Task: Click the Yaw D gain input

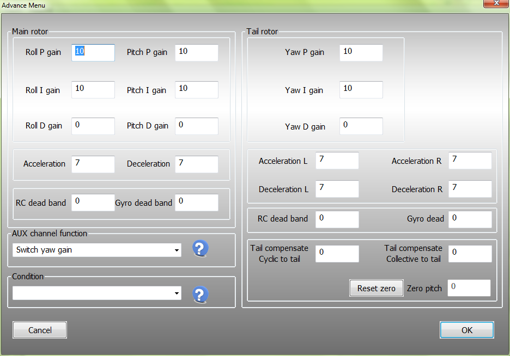Action: pyautogui.click(x=361, y=126)
